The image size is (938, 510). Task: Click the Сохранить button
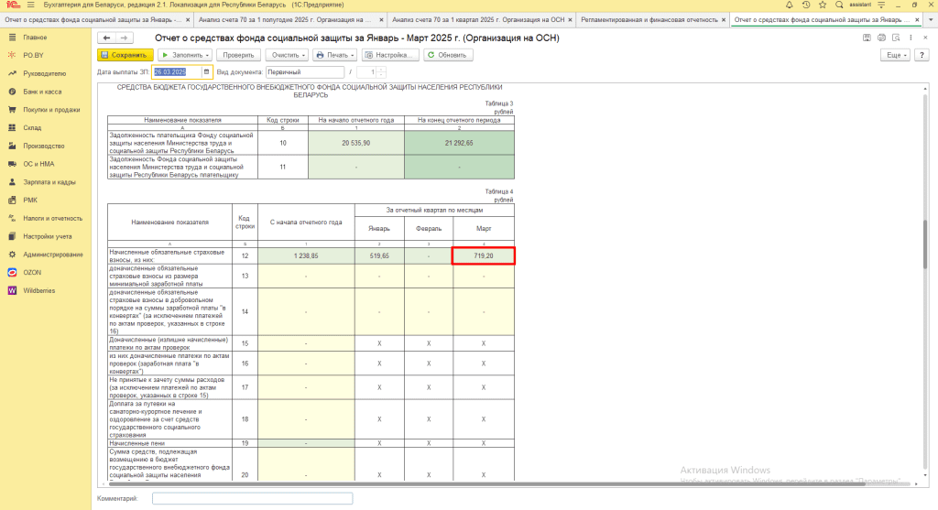[x=124, y=55]
